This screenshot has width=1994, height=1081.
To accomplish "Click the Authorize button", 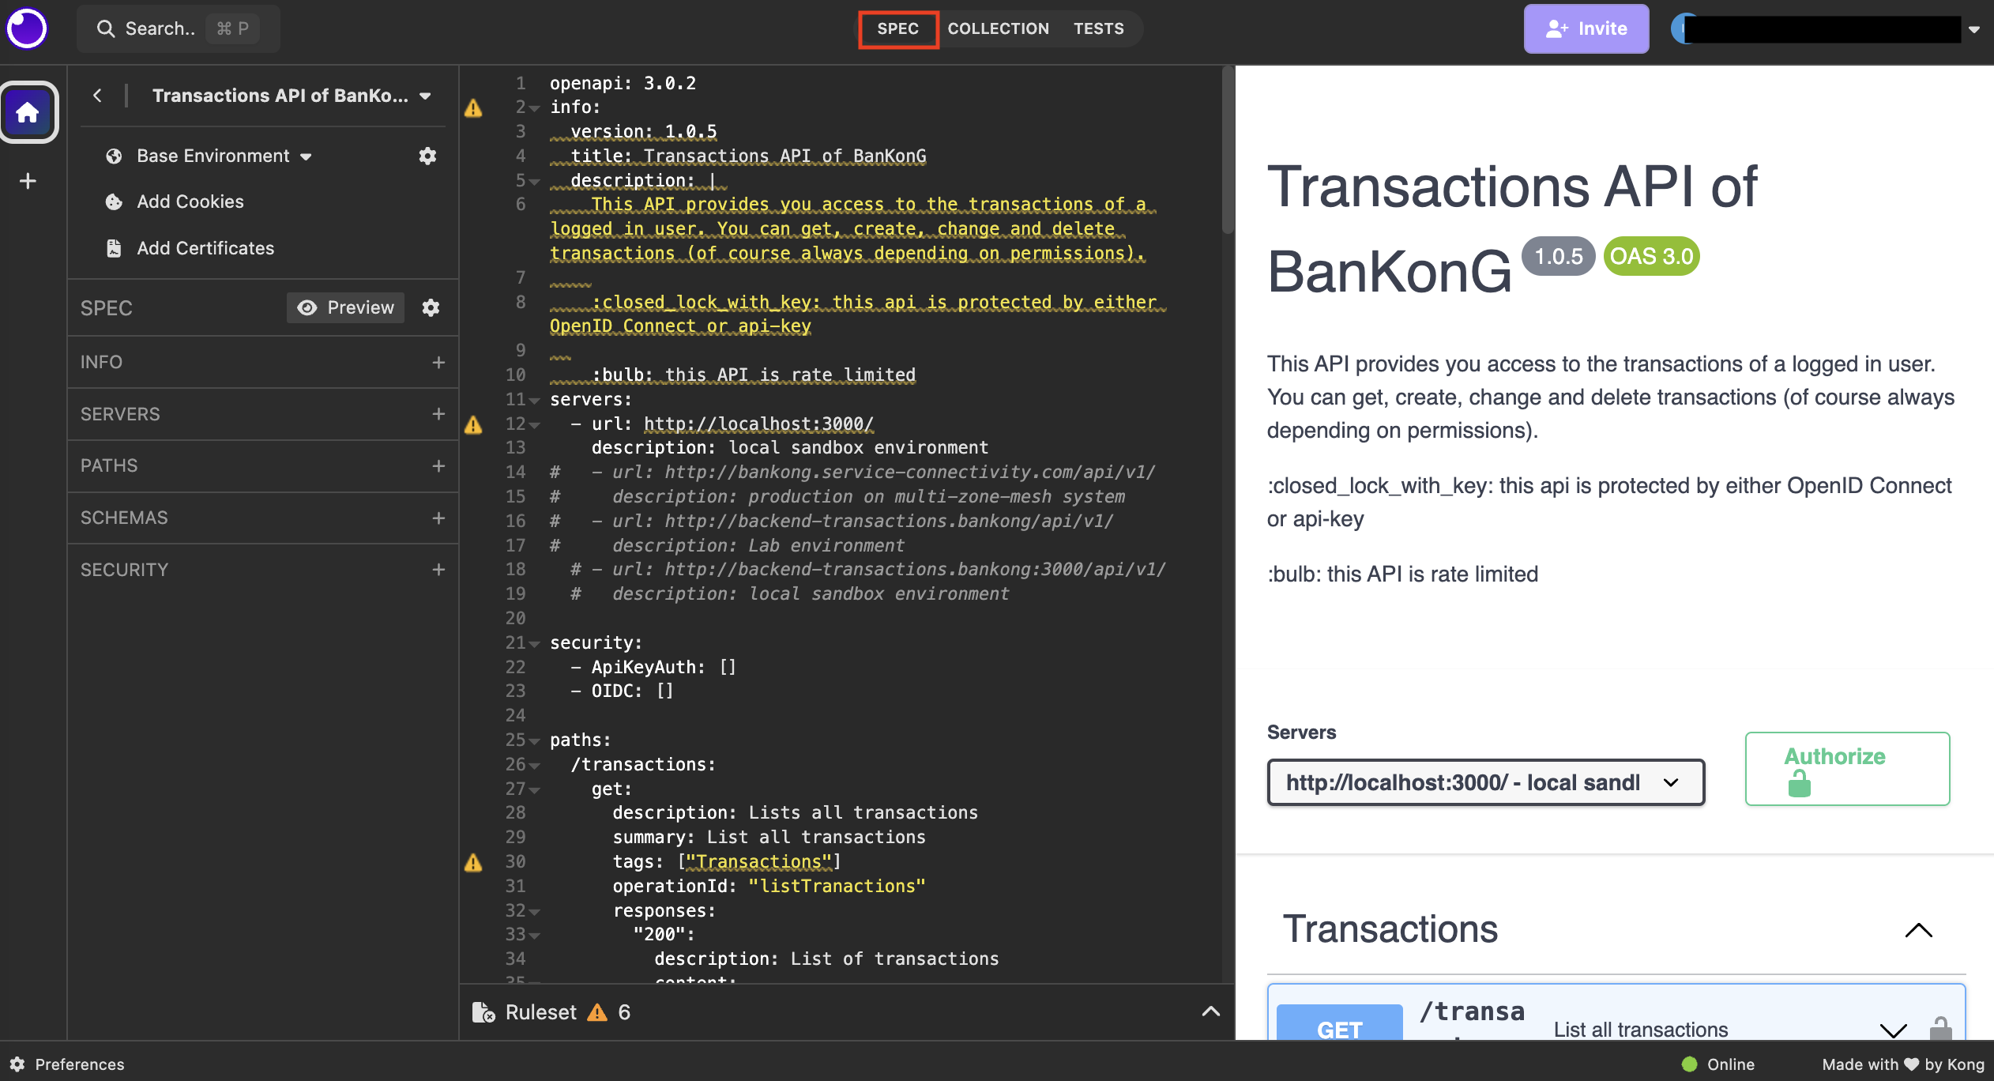I will coord(1846,768).
